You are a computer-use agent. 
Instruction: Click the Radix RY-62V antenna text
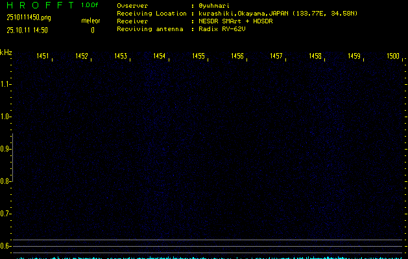[222, 29]
